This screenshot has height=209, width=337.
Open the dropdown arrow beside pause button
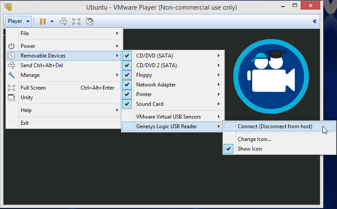pos(52,21)
